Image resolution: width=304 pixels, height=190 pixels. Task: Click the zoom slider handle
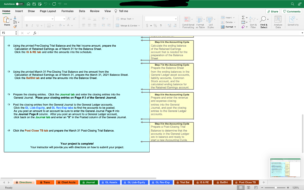(x=276, y=188)
